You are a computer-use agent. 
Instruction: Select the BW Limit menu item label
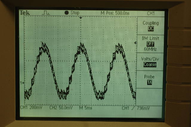click(150, 38)
